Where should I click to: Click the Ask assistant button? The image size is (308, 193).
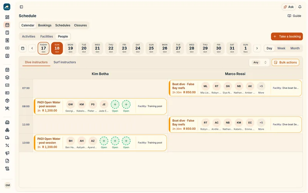(288, 7)
